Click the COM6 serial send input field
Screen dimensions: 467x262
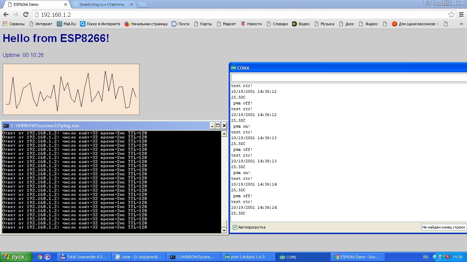click(x=349, y=77)
